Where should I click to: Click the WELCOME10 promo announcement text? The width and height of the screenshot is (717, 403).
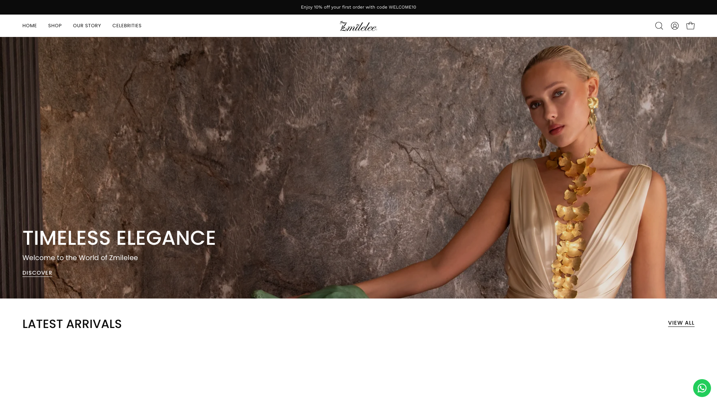click(358, 7)
